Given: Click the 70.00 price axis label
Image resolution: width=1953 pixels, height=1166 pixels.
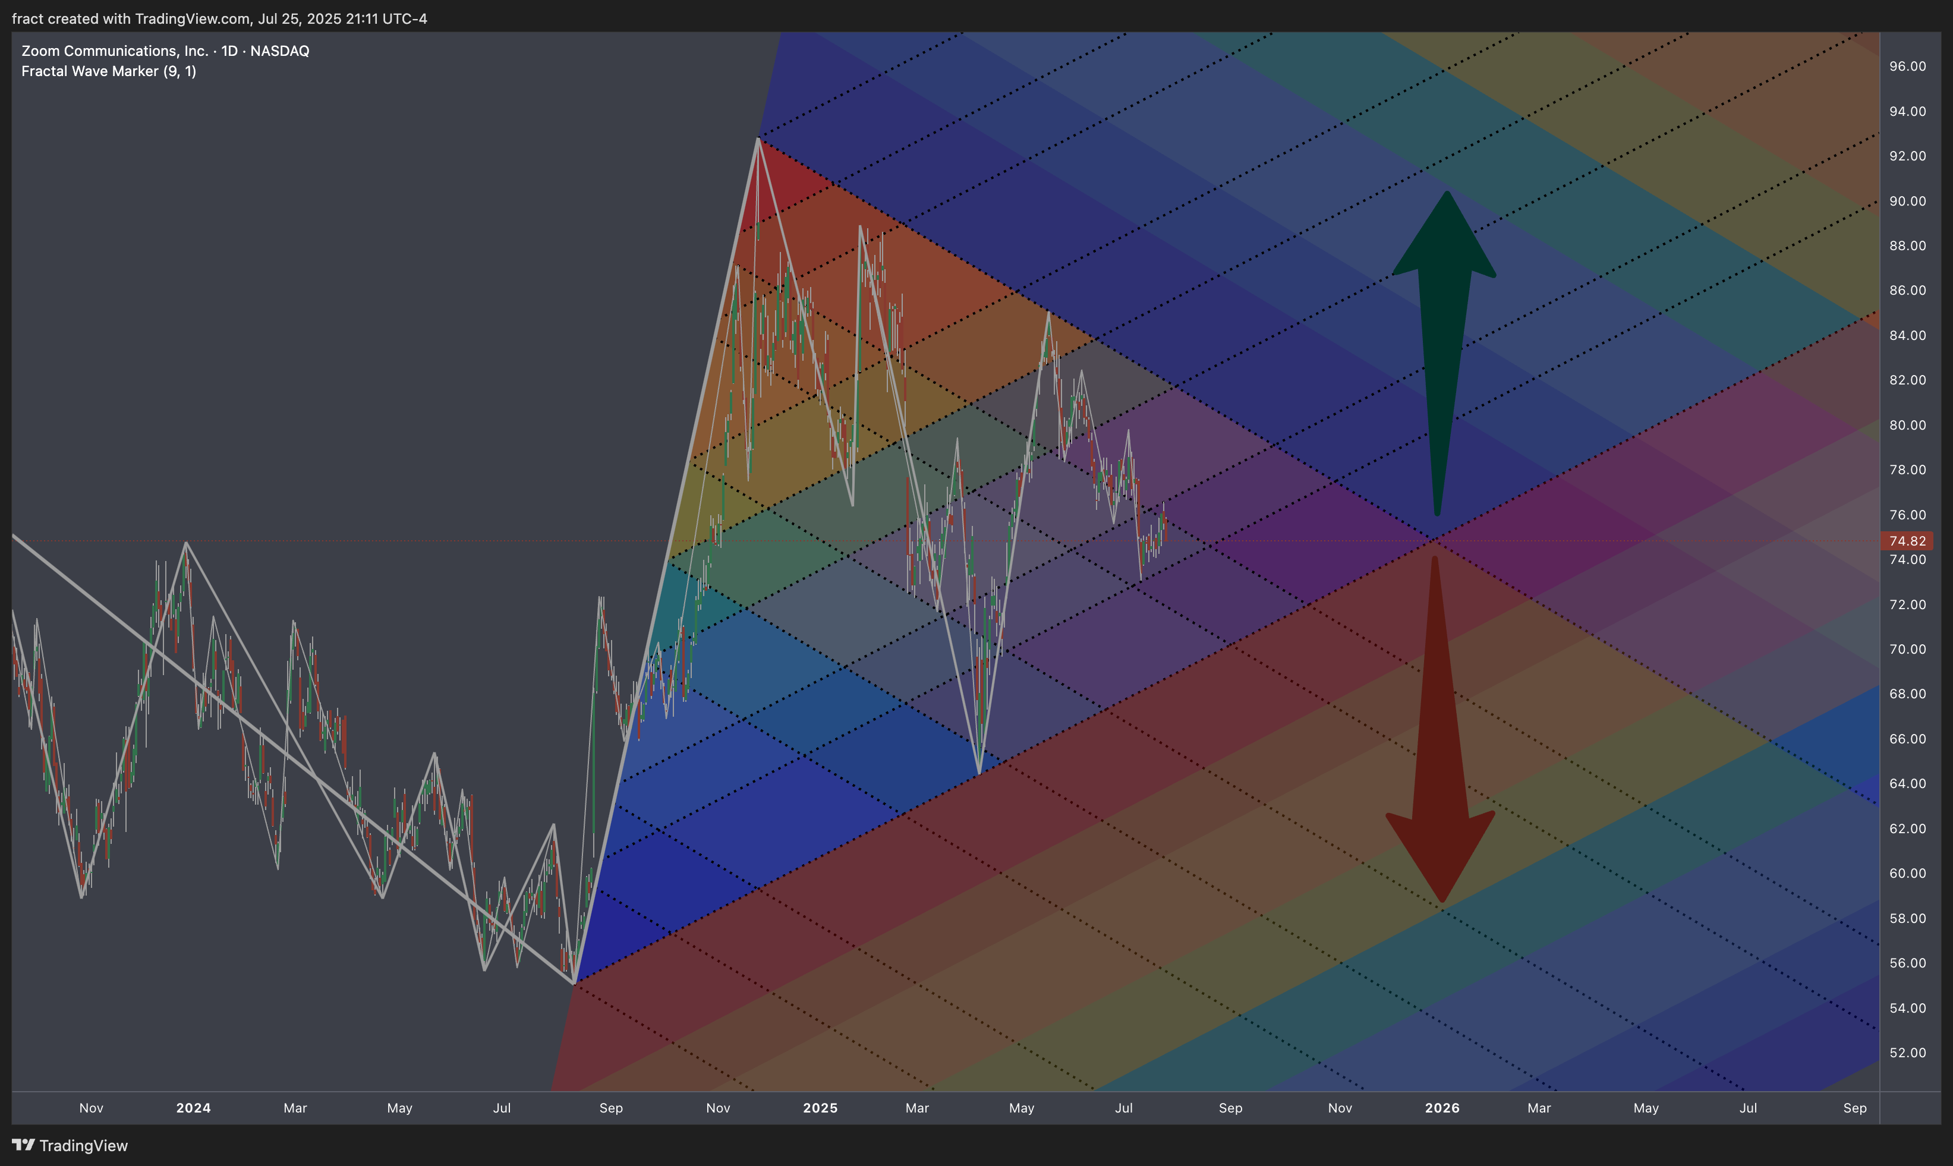Looking at the screenshot, I should click(x=1907, y=649).
